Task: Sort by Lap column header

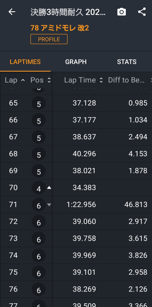Action: tap(15, 80)
